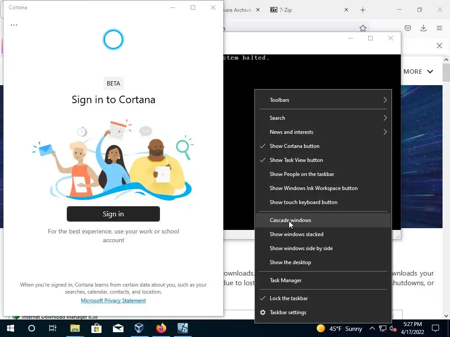Viewport: 450px width, 337px height.
Task: Open VirtualBox from the taskbar
Action: tap(139, 328)
